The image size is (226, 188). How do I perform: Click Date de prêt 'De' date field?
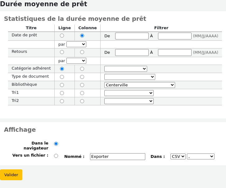tap(132, 36)
